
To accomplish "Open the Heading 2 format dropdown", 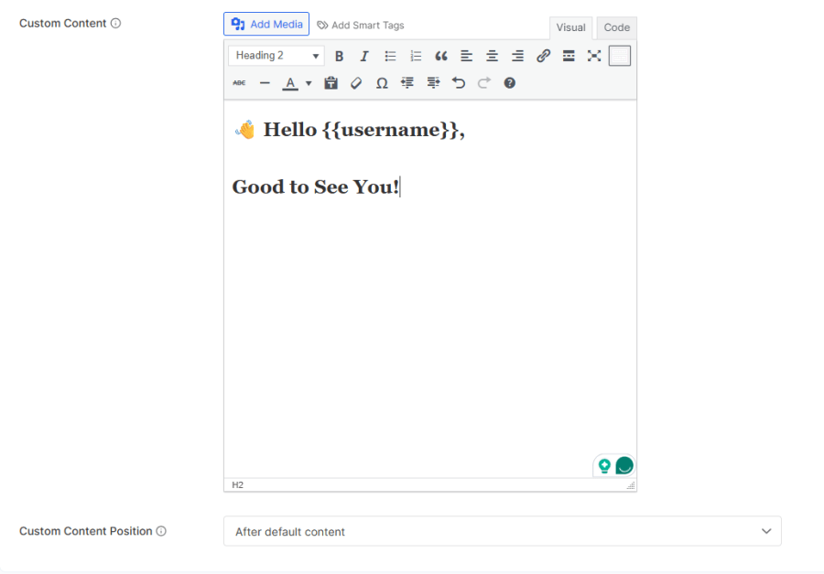I will click(276, 56).
